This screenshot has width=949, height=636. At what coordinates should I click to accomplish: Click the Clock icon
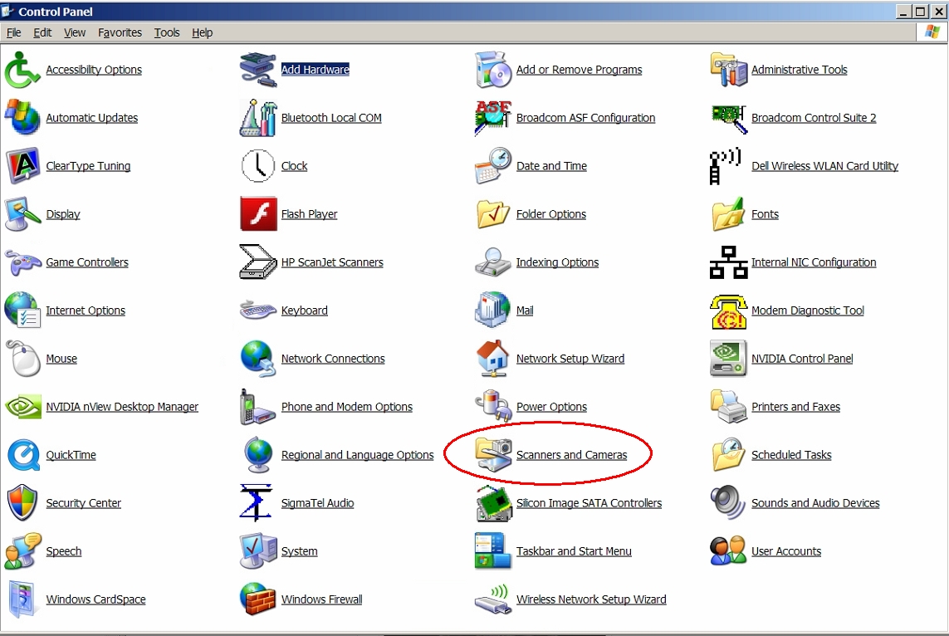click(258, 166)
